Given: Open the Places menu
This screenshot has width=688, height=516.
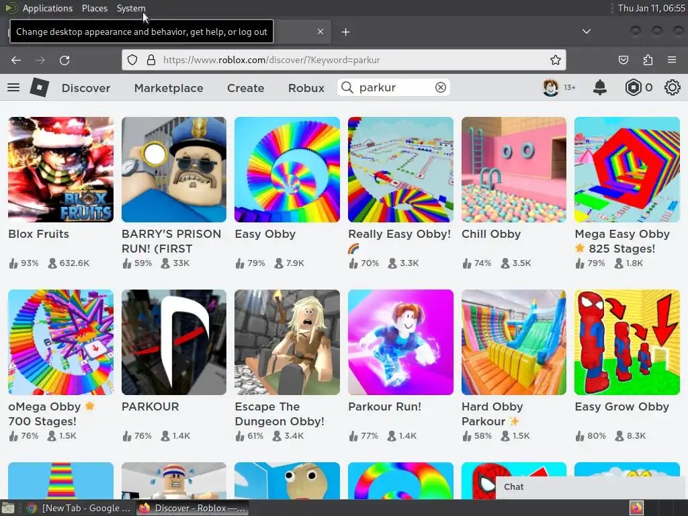Looking at the screenshot, I should pyautogui.click(x=95, y=8).
